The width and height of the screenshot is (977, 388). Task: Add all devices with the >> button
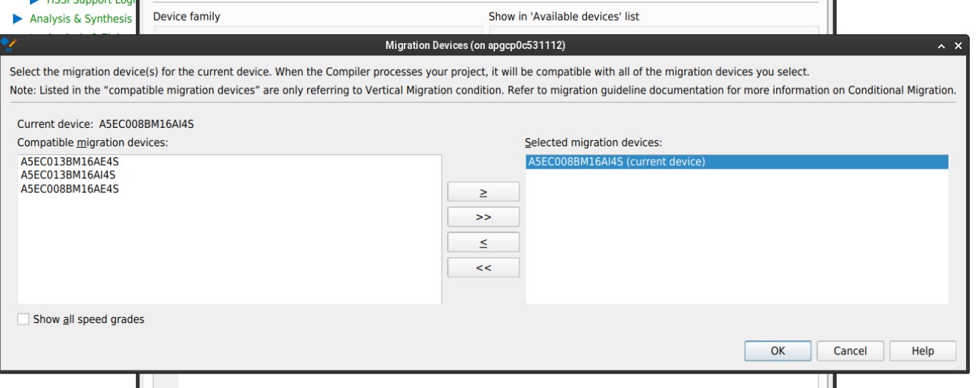coord(483,218)
